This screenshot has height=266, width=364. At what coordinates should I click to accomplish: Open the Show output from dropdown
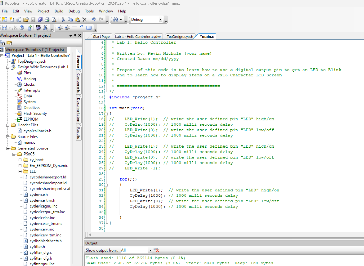pos(150,250)
